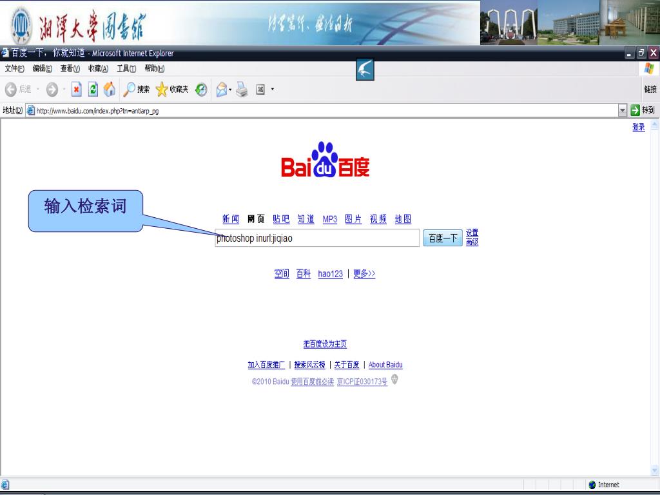Image resolution: width=660 pixels, height=495 pixels.
Task: Click the Baidu search input field
Action: [317, 238]
